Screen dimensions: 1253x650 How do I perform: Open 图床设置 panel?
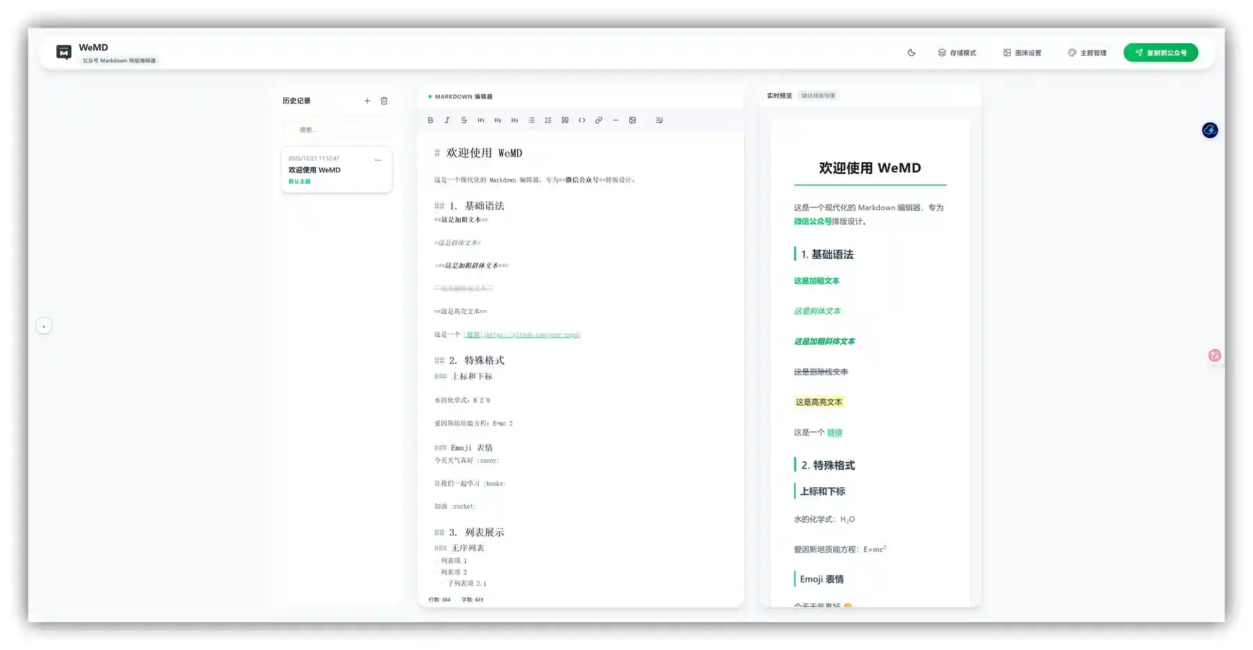1023,52
